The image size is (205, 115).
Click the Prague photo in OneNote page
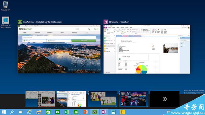(171, 48)
